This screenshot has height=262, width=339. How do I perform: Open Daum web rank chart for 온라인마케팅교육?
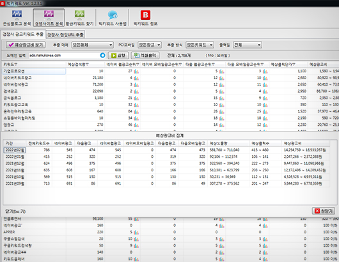[x=221, y=111]
